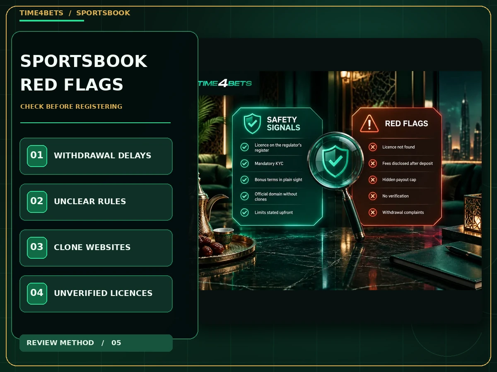Click the Hidden payout cap text
497x372 pixels.
[x=399, y=180]
